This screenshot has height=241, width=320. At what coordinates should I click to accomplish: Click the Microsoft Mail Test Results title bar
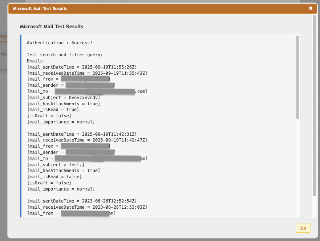tap(160, 8)
